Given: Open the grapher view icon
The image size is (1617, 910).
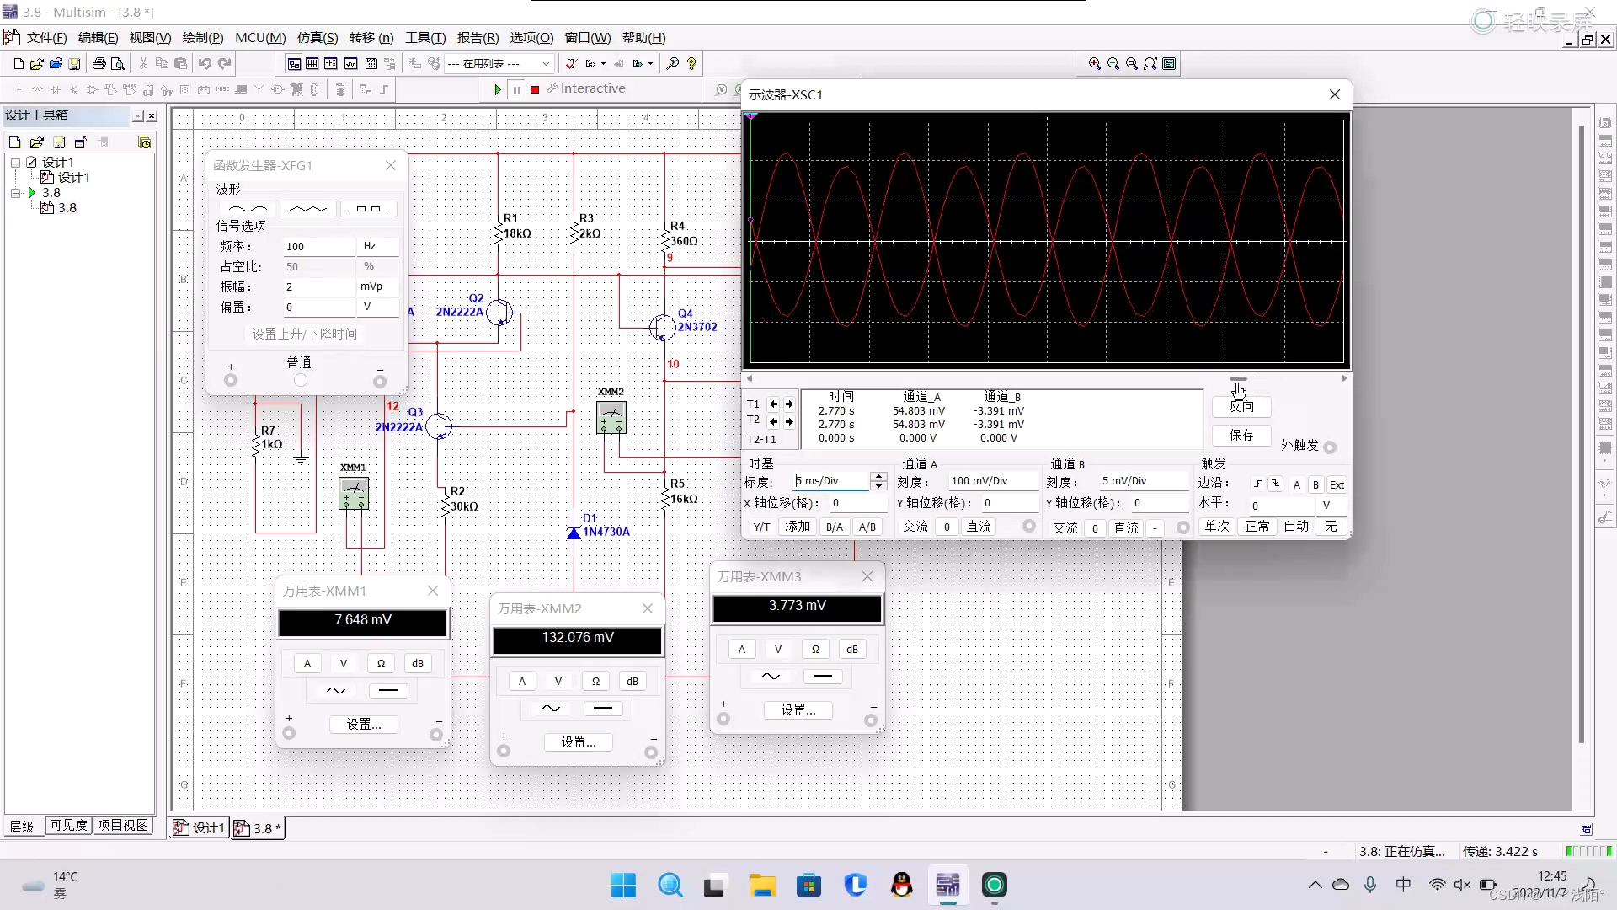Looking at the screenshot, I should point(350,64).
